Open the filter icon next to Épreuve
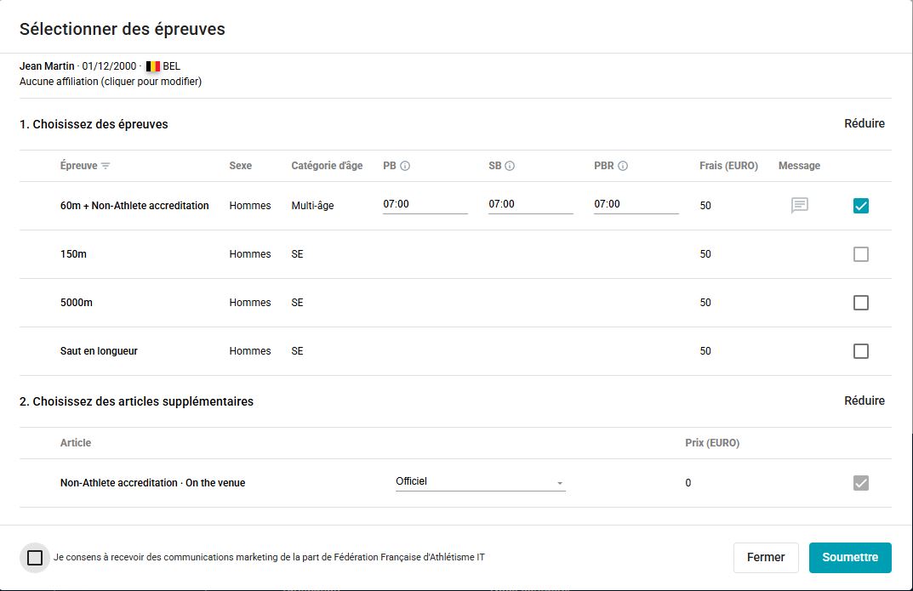 point(106,166)
